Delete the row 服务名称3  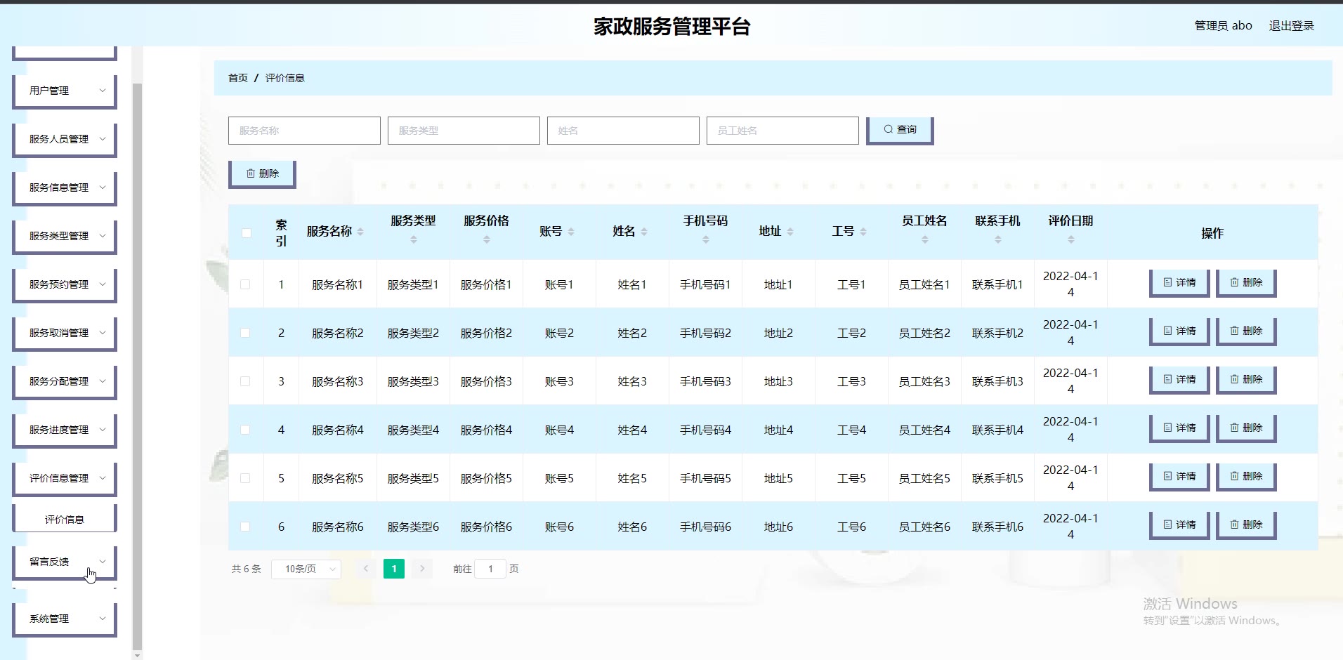pos(1246,380)
